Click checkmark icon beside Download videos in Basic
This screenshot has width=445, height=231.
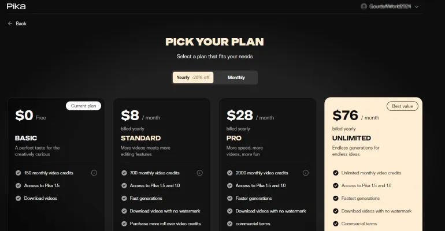click(18, 198)
